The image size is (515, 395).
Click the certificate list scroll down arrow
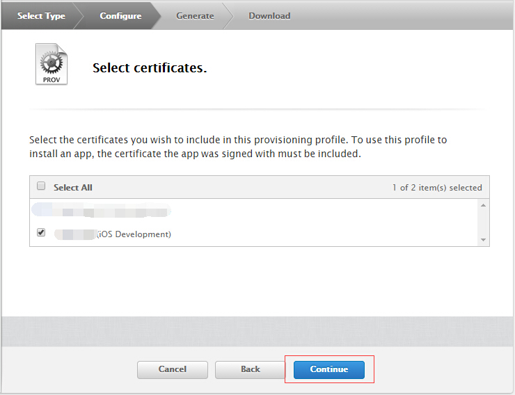tap(483, 240)
